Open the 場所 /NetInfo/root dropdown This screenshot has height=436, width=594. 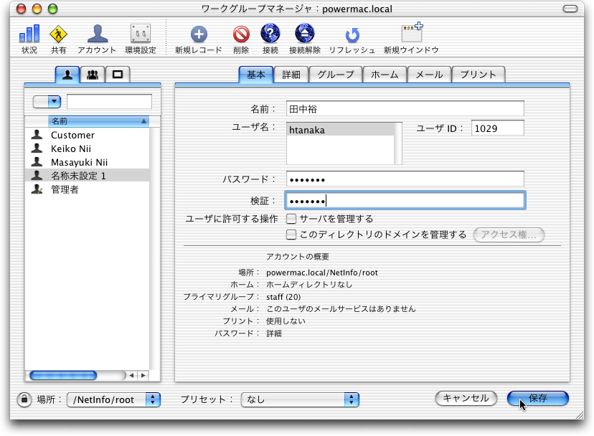(114, 399)
